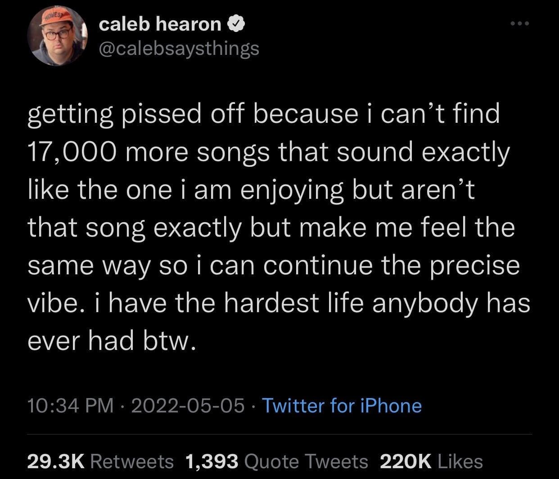This screenshot has width=559, height=479.
Task: Click the 1,393 quote count number
Action: (x=211, y=461)
